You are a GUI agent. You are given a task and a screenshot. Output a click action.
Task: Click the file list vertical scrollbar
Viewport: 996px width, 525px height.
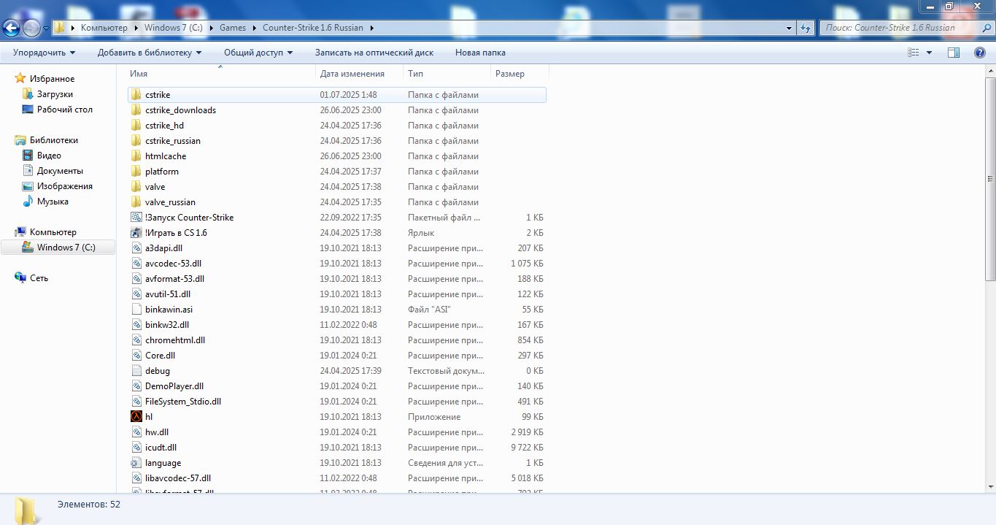[x=990, y=177]
